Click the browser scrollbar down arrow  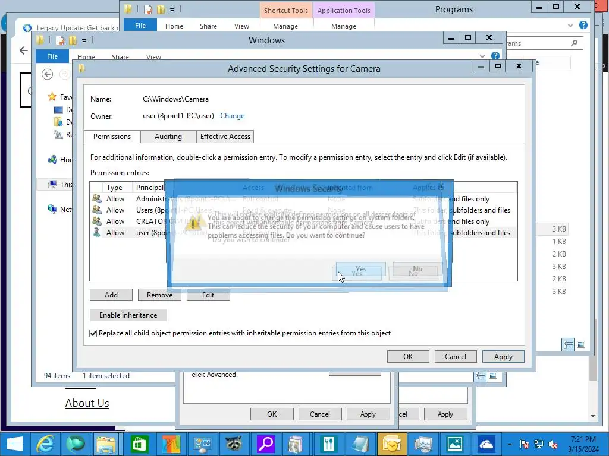[x=593, y=416]
